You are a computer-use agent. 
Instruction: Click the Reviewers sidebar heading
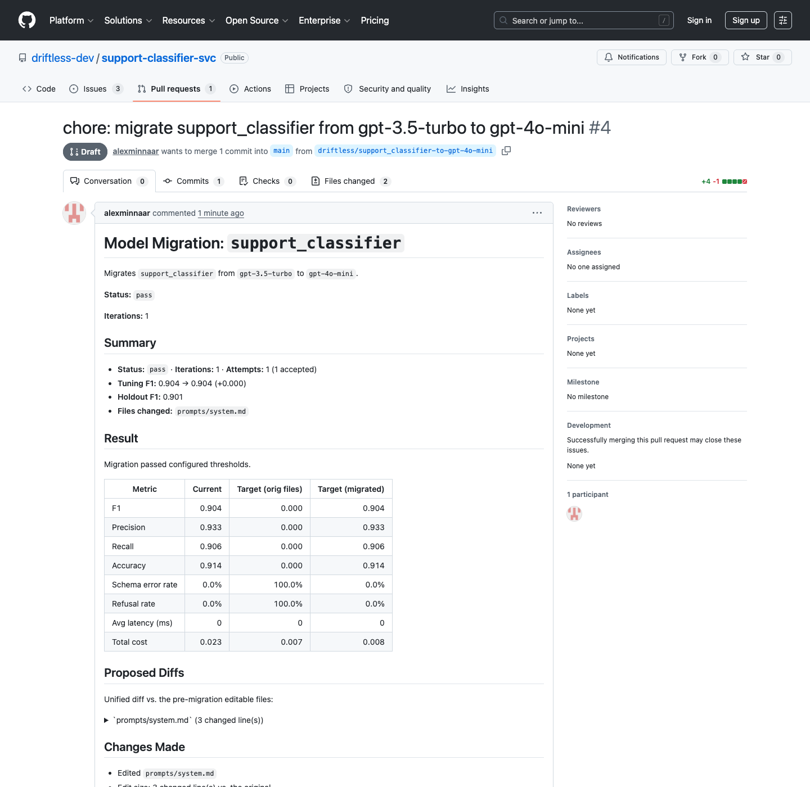(x=584, y=209)
